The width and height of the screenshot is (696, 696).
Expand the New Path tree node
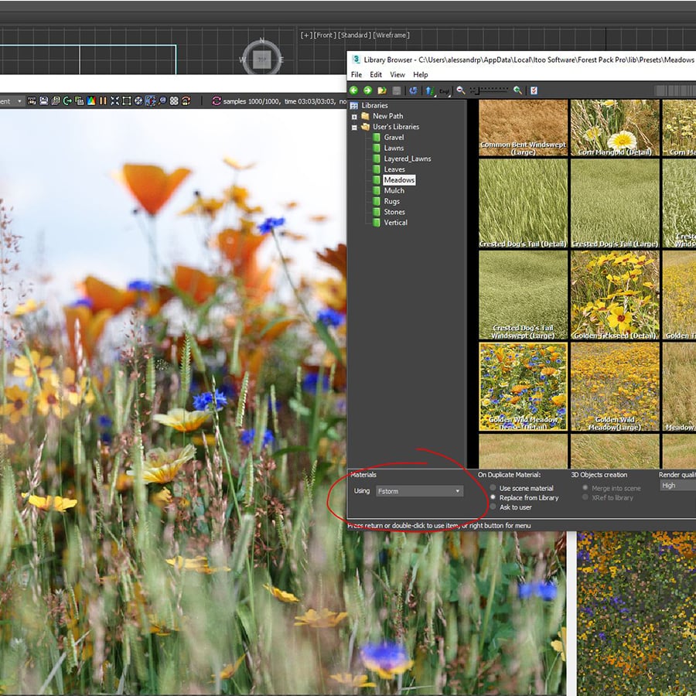pos(355,116)
